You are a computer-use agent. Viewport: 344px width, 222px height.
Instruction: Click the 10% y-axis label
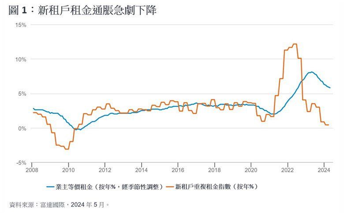point(21,60)
